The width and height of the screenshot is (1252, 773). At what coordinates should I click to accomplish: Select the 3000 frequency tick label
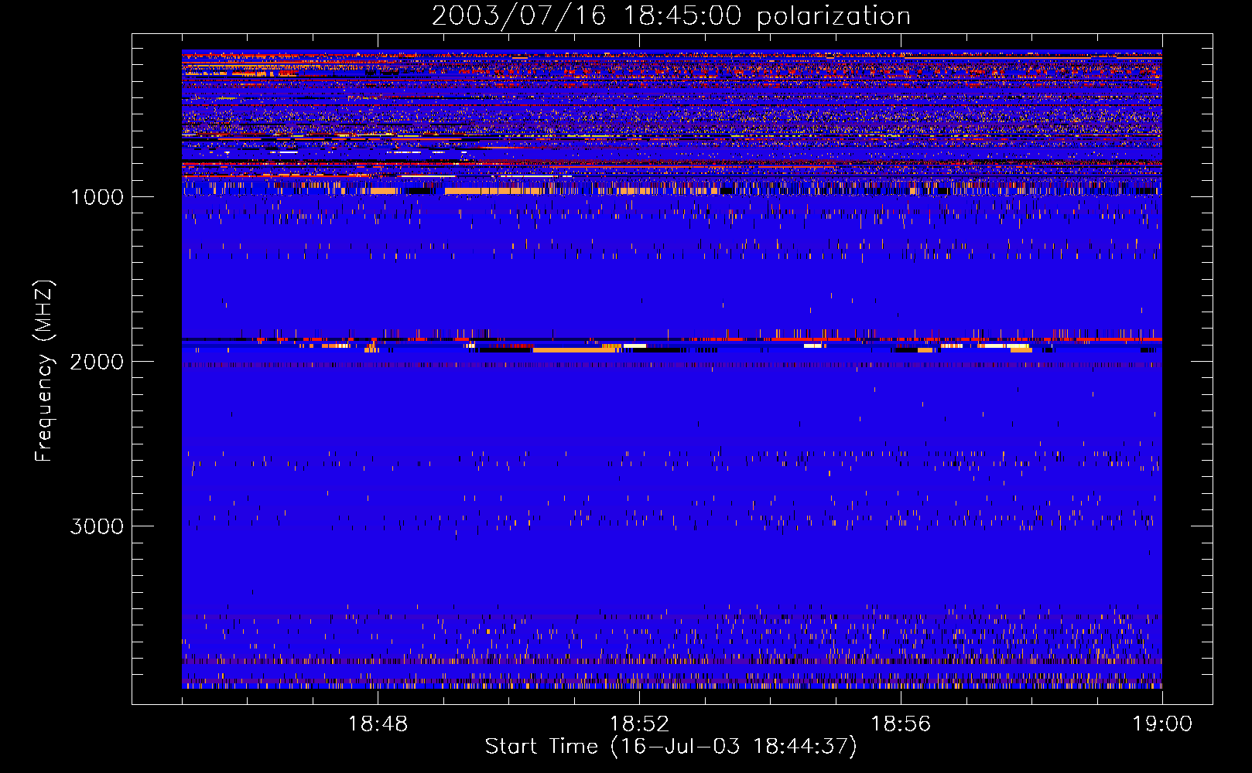[x=97, y=526]
